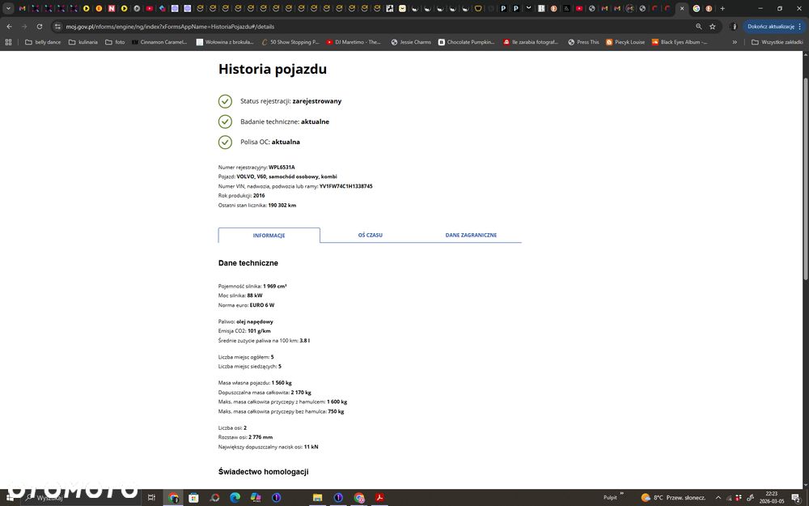
Task: Open Microsoft Edge from the taskbar
Action: coord(235,498)
